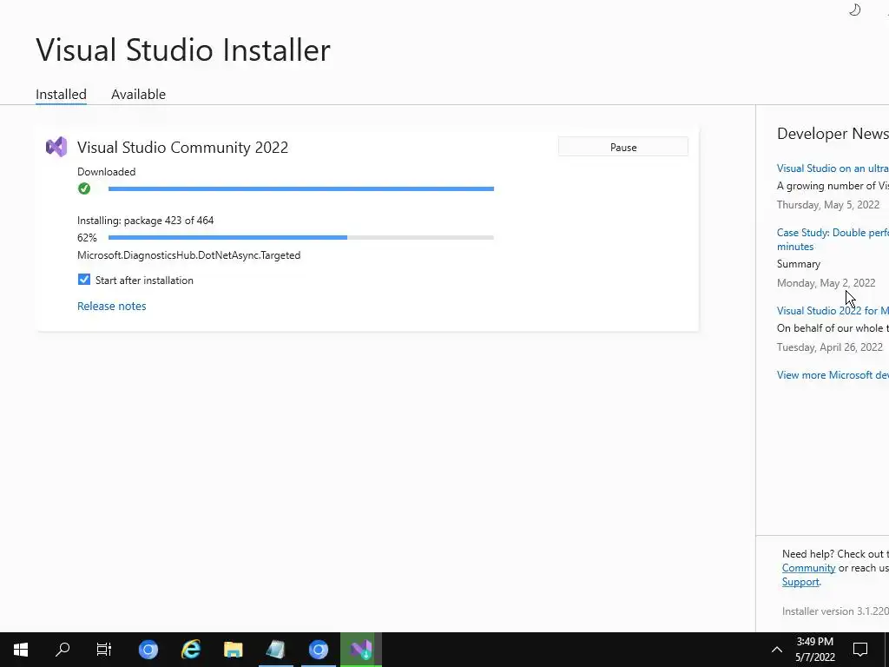
Task: Open the Available tab
Action: [138, 94]
